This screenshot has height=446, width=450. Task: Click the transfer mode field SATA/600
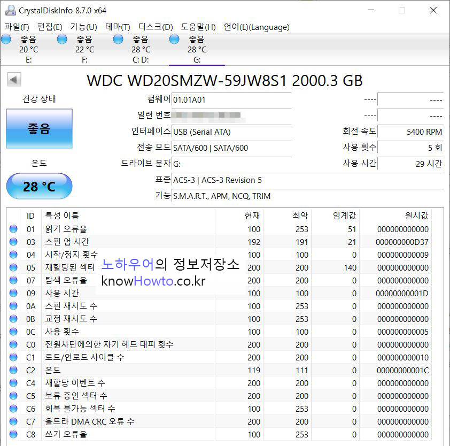click(x=231, y=148)
